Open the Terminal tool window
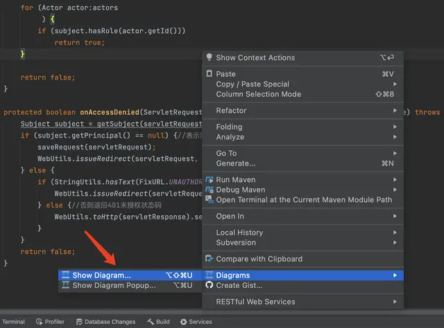The height and width of the screenshot is (328, 444). tap(13, 322)
